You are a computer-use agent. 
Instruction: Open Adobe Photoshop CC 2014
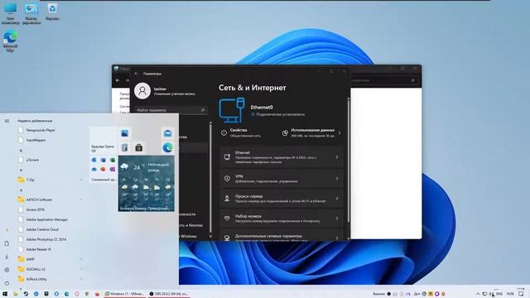tap(46, 239)
